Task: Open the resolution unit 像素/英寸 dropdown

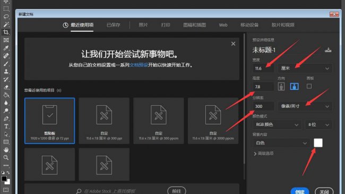Action: pyautogui.click(x=305, y=106)
